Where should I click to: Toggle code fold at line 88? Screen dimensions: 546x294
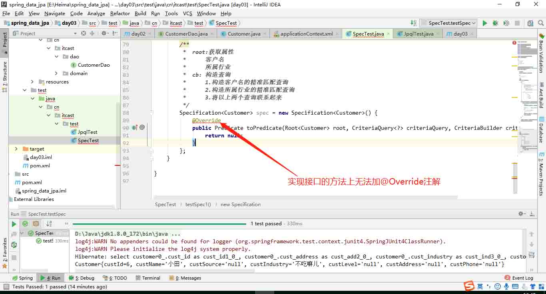(152, 113)
